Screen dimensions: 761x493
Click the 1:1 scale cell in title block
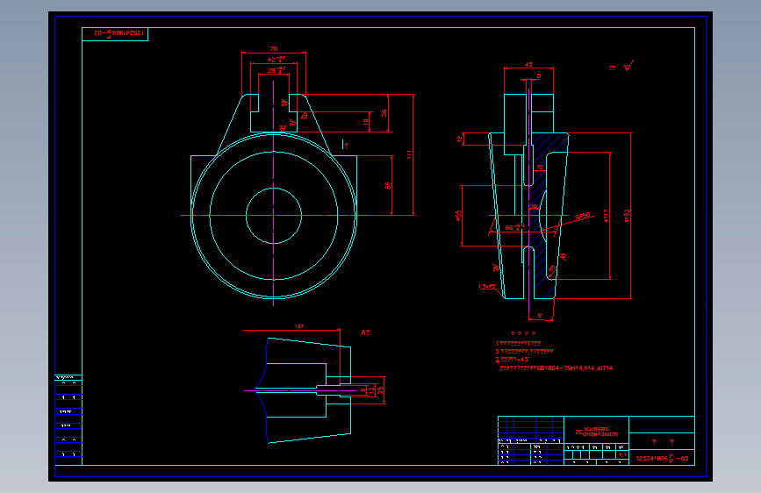(x=622, y=455)
